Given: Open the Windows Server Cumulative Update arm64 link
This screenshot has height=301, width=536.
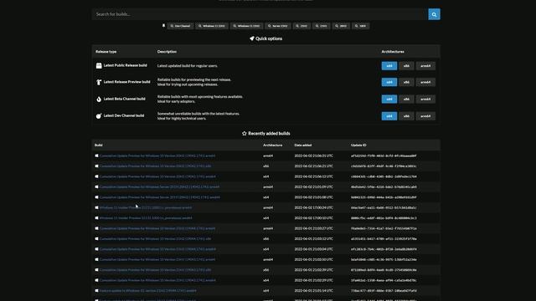Looking at the screenshot, I should tap(159, 187).
